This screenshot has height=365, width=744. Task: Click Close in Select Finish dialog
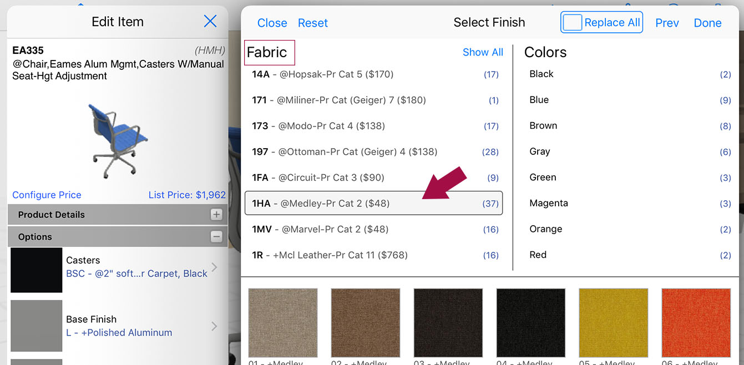tap(272, 23)
